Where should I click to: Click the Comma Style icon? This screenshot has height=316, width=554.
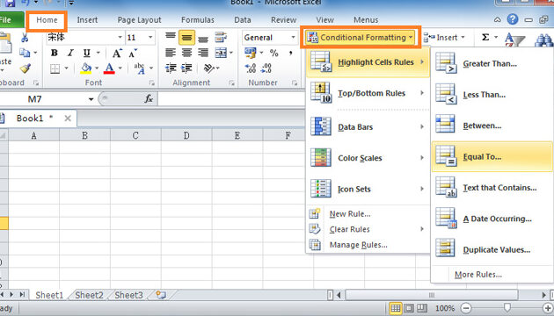coord(290,54)
